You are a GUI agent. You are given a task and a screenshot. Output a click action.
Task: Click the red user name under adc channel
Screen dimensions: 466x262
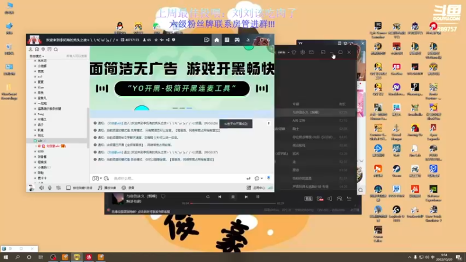(54, 146)
